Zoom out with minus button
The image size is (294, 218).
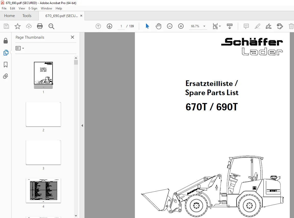click(170, 26)
